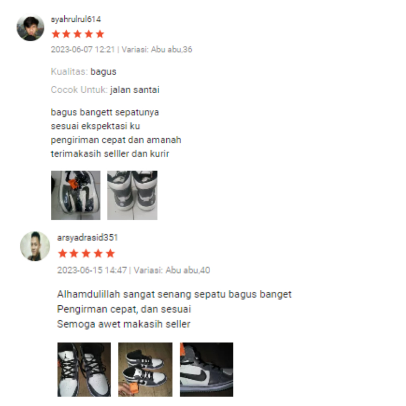The width and height of the screenshot is (406, 406).
Task: Open syahrulrul614's wrapped shoe photo
Action: click(76, 195)
